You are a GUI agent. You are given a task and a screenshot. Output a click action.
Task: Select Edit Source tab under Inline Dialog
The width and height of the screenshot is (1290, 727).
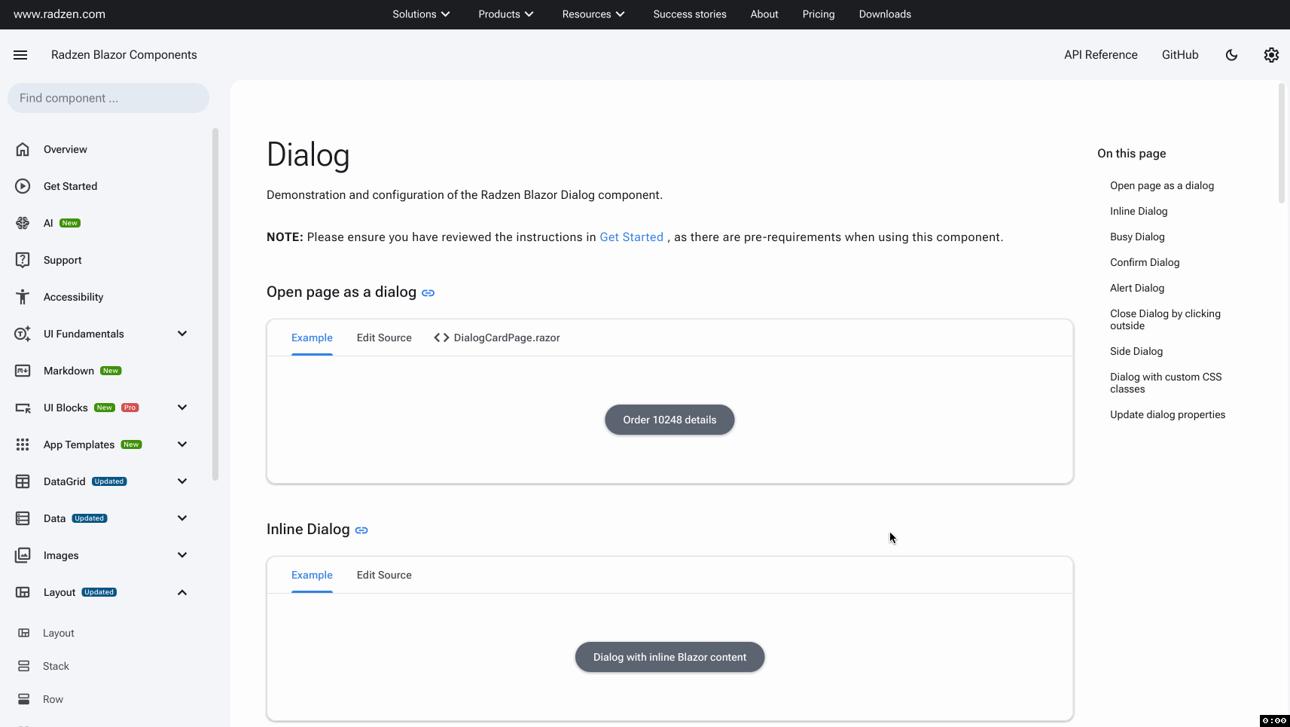coord(384,575)
